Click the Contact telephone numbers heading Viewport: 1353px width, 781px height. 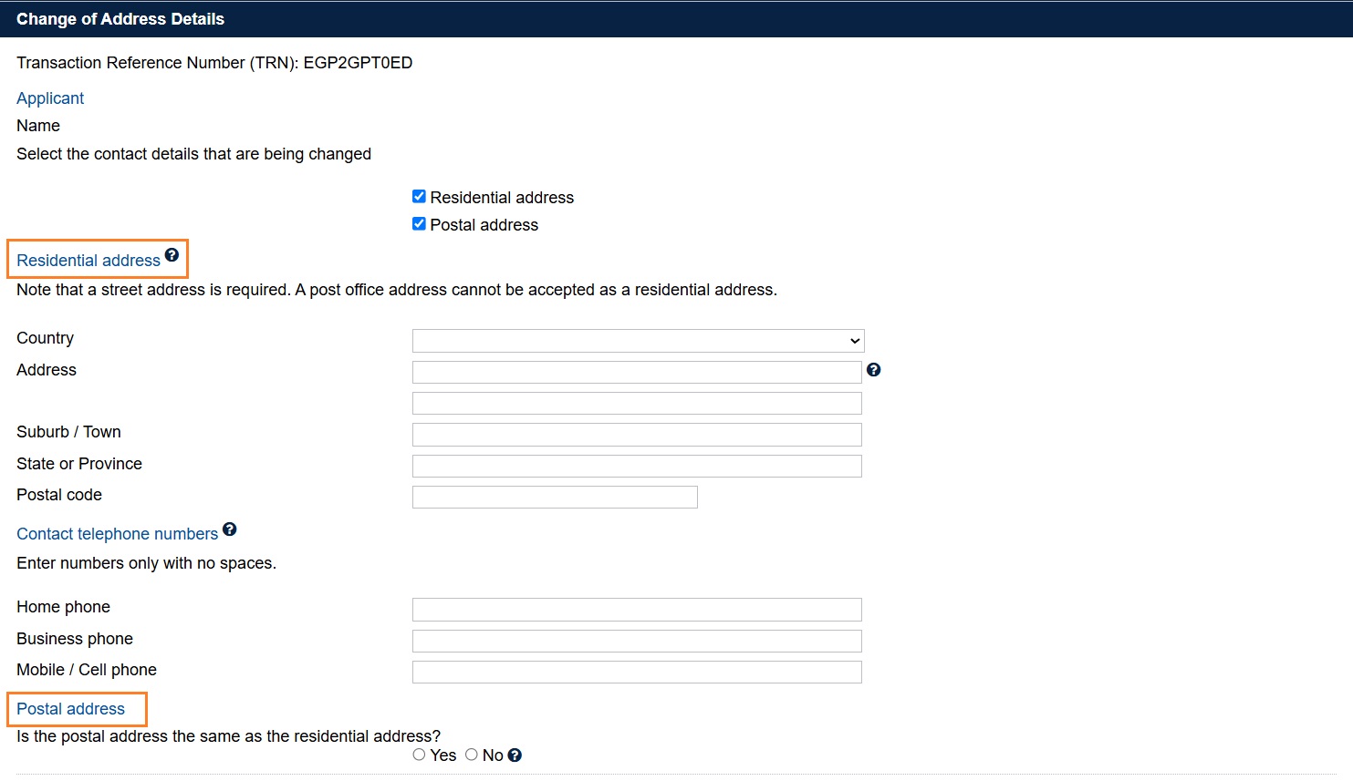118,534
